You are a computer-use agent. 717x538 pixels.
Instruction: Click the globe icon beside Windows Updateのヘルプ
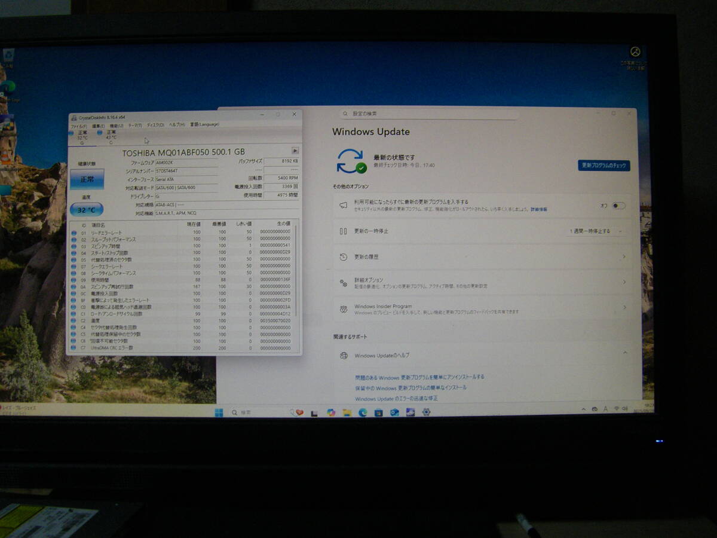coord(344,356)
